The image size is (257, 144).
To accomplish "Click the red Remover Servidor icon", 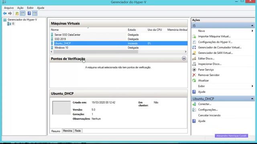I will click(x=194, y=75).
